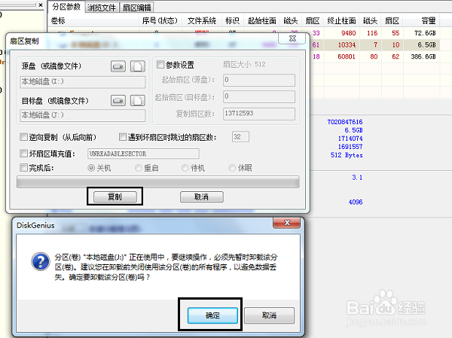This screenshot has height=338, width=452.
Task: Select the 待机 radio option
Action: (x=185, y=168)
